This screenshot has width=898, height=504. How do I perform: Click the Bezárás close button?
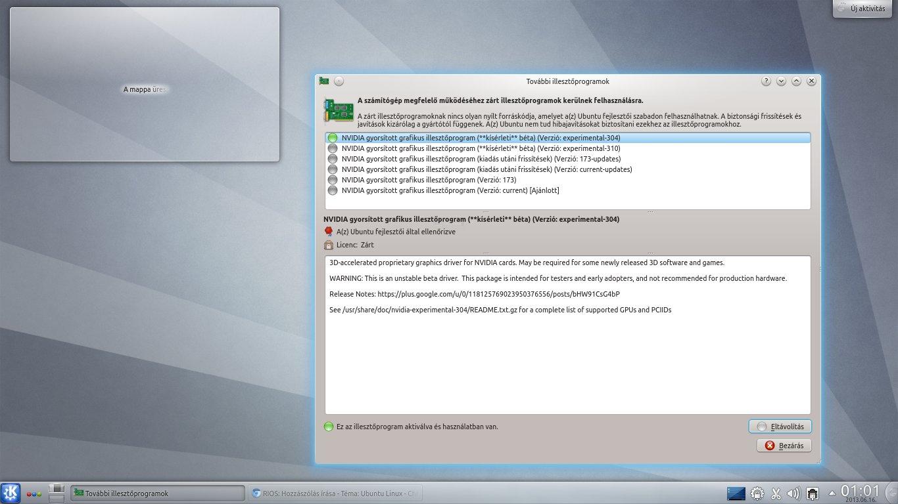[784, 446]
